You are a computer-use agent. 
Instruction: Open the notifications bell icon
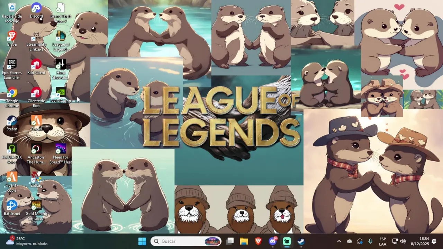point(434,241)
